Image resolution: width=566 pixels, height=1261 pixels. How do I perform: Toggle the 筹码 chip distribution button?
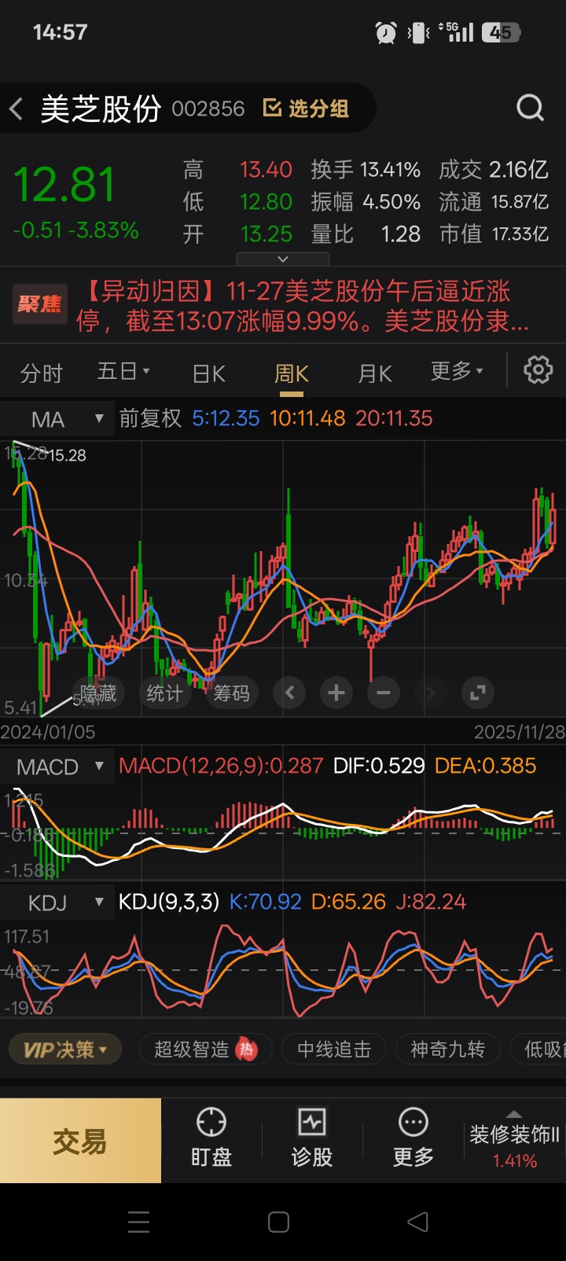(x=232, y=693)
